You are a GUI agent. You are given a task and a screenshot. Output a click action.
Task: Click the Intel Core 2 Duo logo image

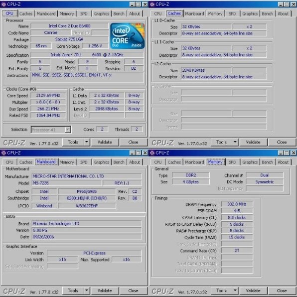click(128, 36)
